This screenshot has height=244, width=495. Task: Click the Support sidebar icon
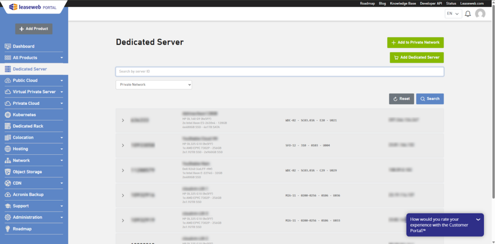pos(8,206)
